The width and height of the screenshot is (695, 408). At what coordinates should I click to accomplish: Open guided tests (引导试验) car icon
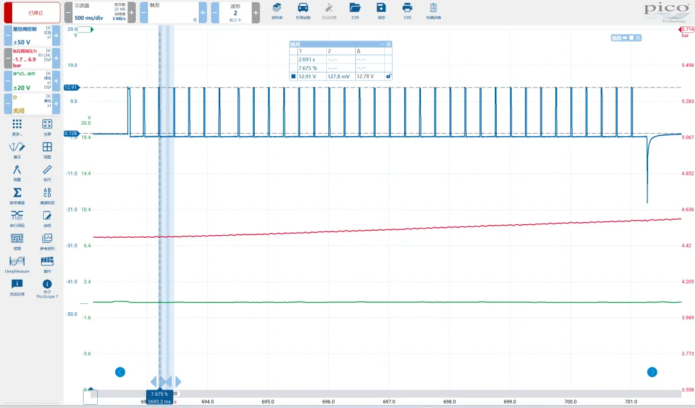[302, 10]
